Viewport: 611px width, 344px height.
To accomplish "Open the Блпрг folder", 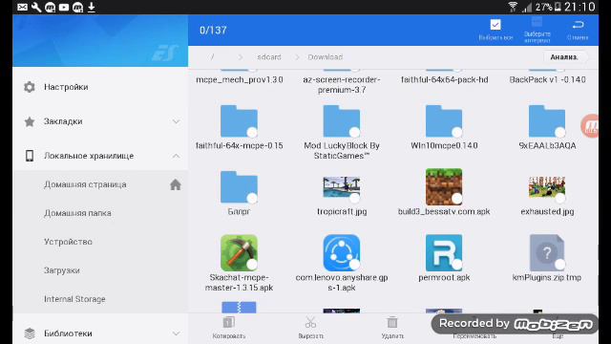I will (x=239, y=187).
